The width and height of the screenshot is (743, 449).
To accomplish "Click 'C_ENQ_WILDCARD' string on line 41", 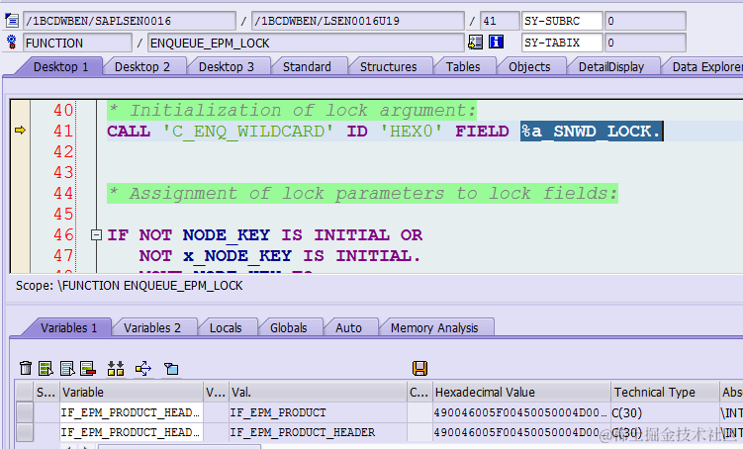I will click(247, 132).
